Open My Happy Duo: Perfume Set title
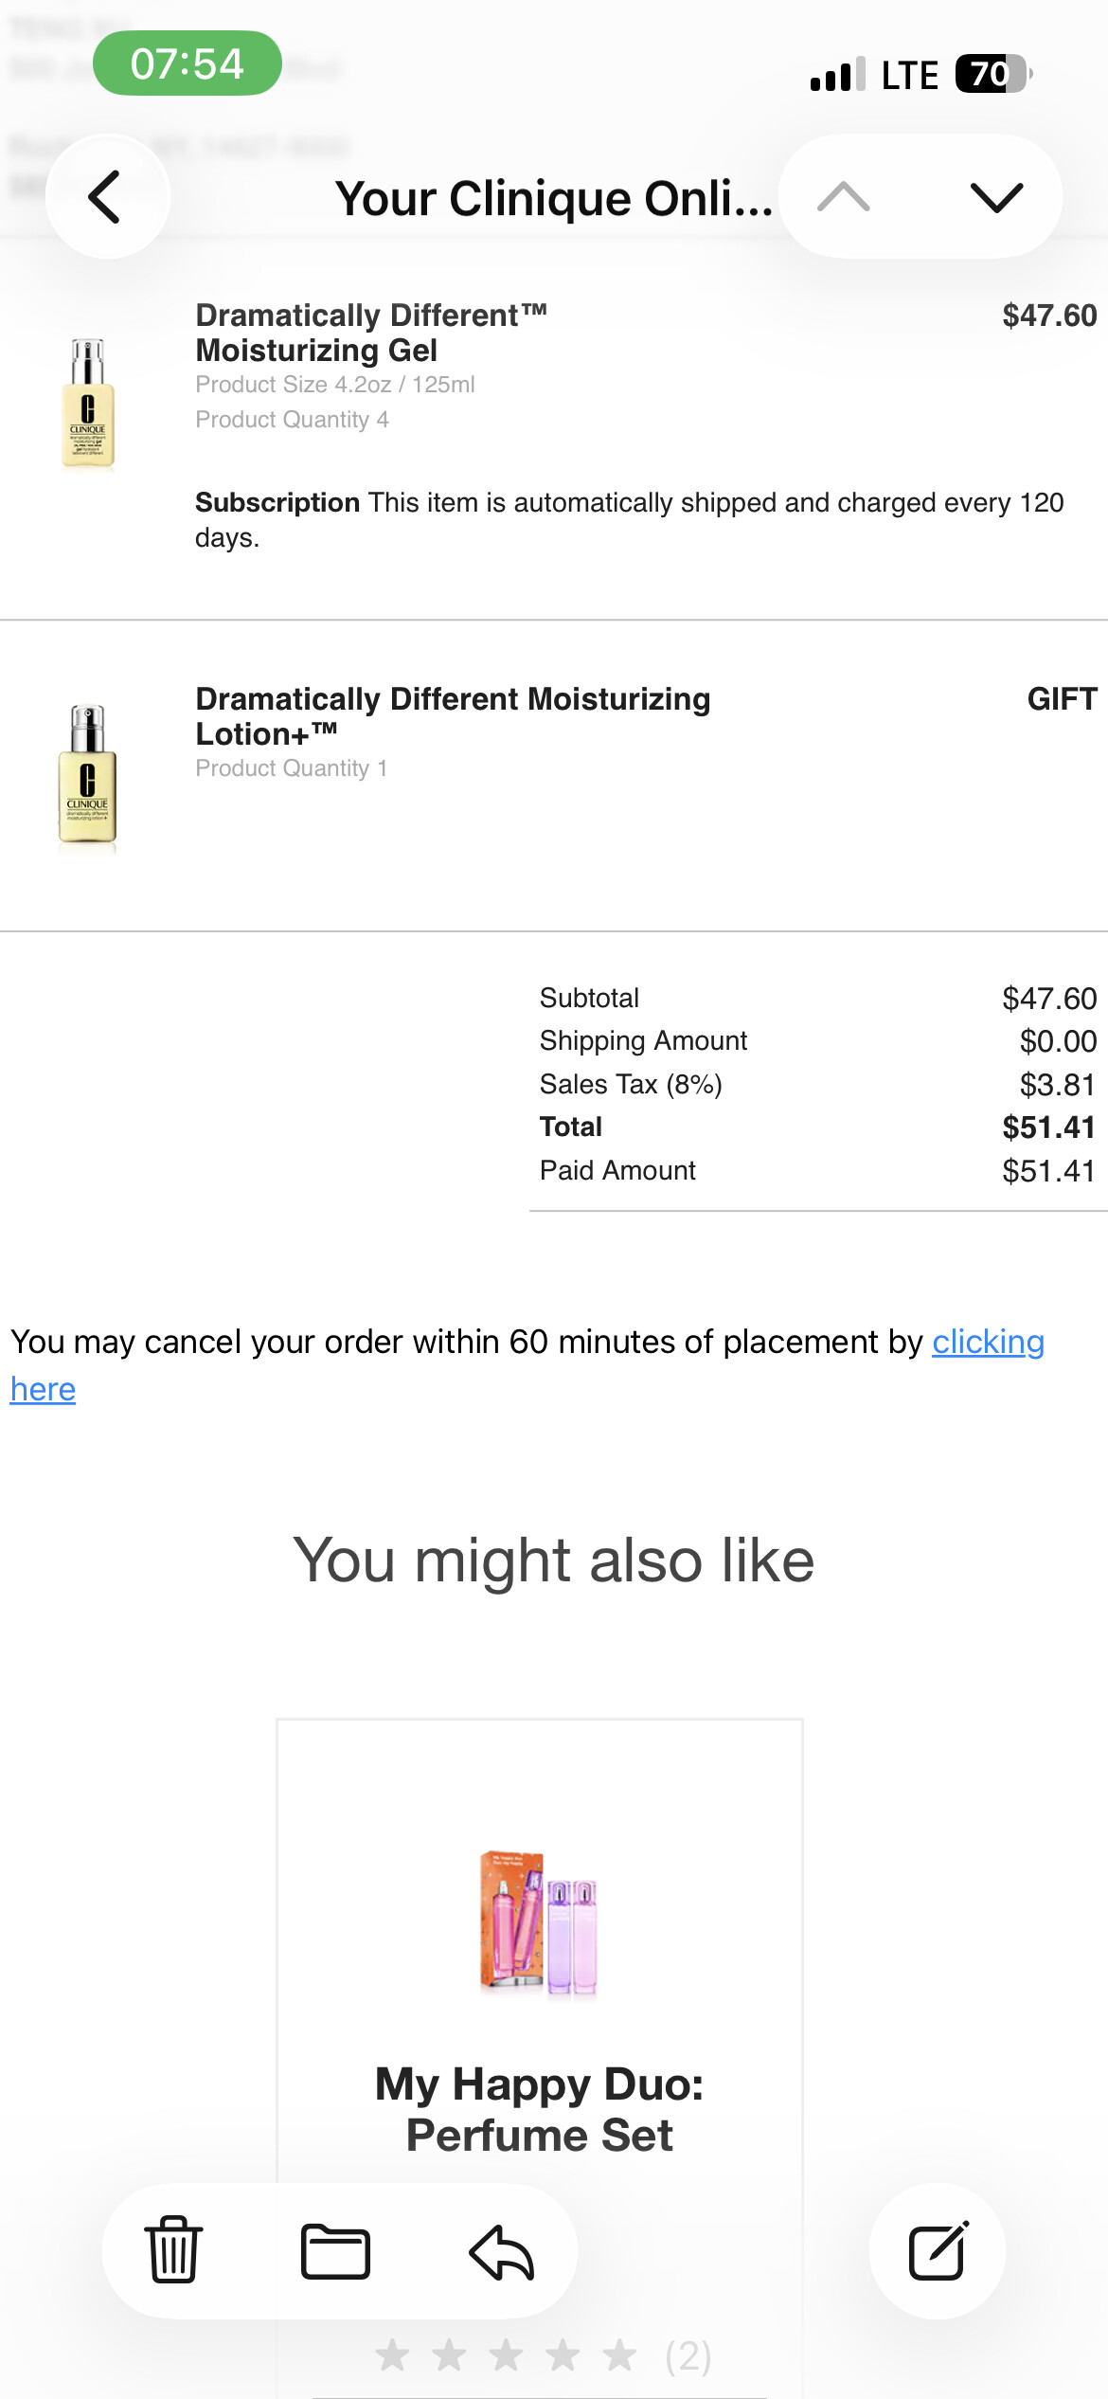The image size is (1108, 2399). 539,2109
